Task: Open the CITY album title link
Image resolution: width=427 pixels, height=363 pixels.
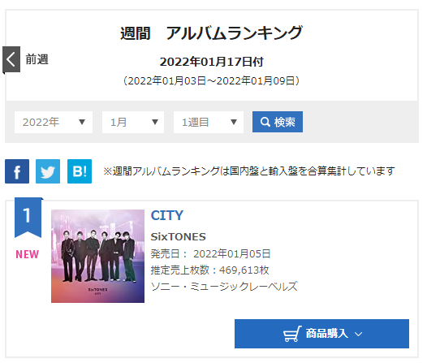Action: tap(167, 215)
